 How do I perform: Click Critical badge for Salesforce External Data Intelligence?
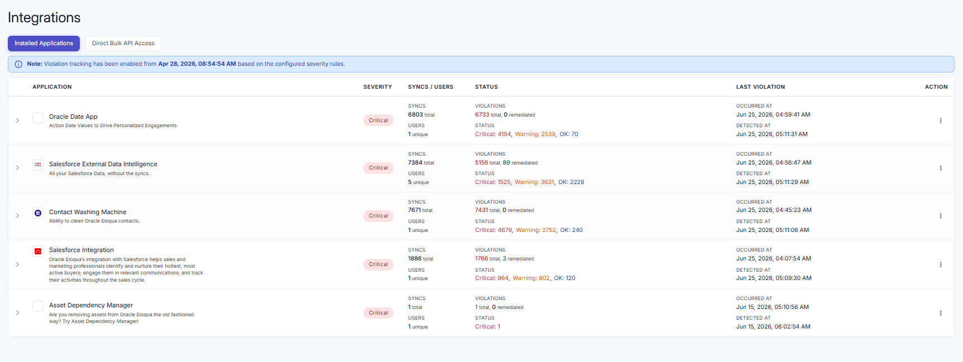[379, 168]
